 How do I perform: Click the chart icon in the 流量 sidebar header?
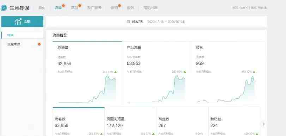18,21
